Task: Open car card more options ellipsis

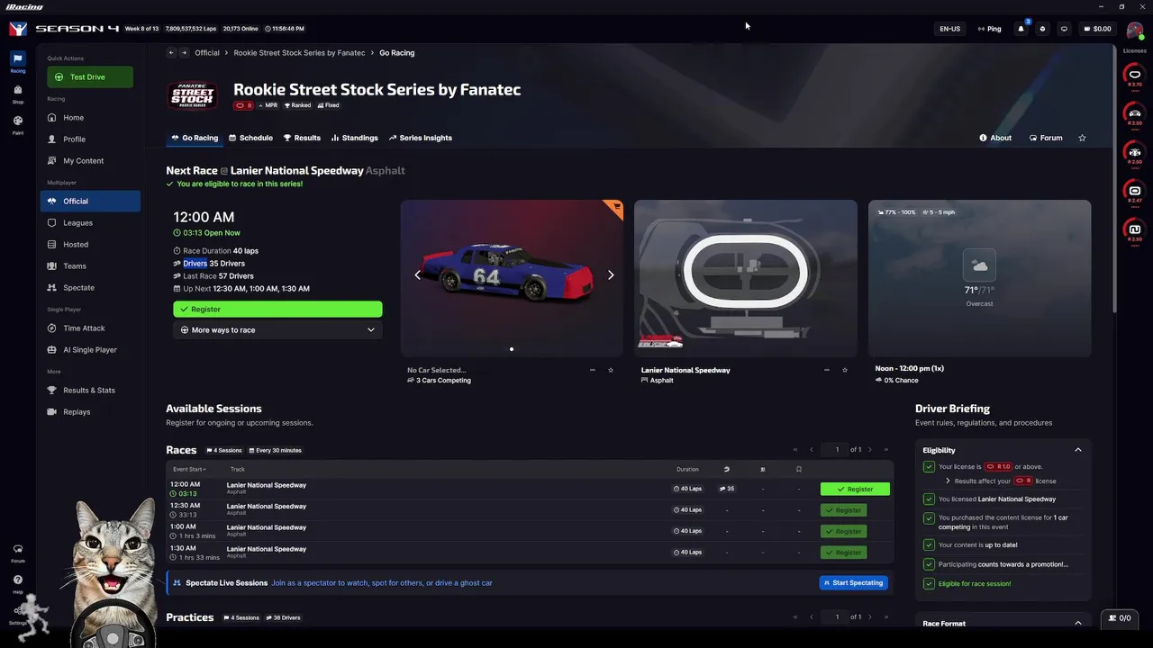Action: [x=592, y=370]
